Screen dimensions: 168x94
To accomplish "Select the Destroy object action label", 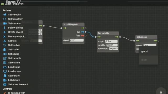I will point(16,37).
